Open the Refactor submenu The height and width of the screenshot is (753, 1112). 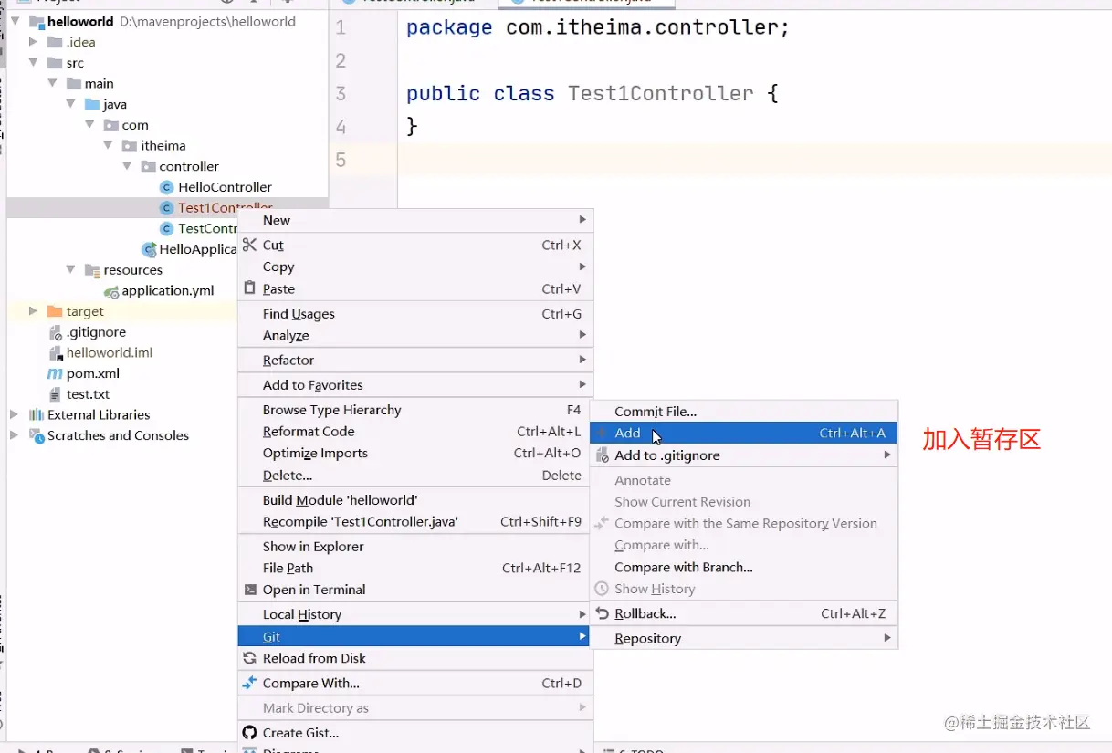[415, 360]
